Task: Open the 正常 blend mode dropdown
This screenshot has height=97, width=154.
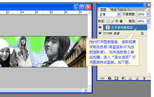Action: pyautogui.click(x=109, y=14)
